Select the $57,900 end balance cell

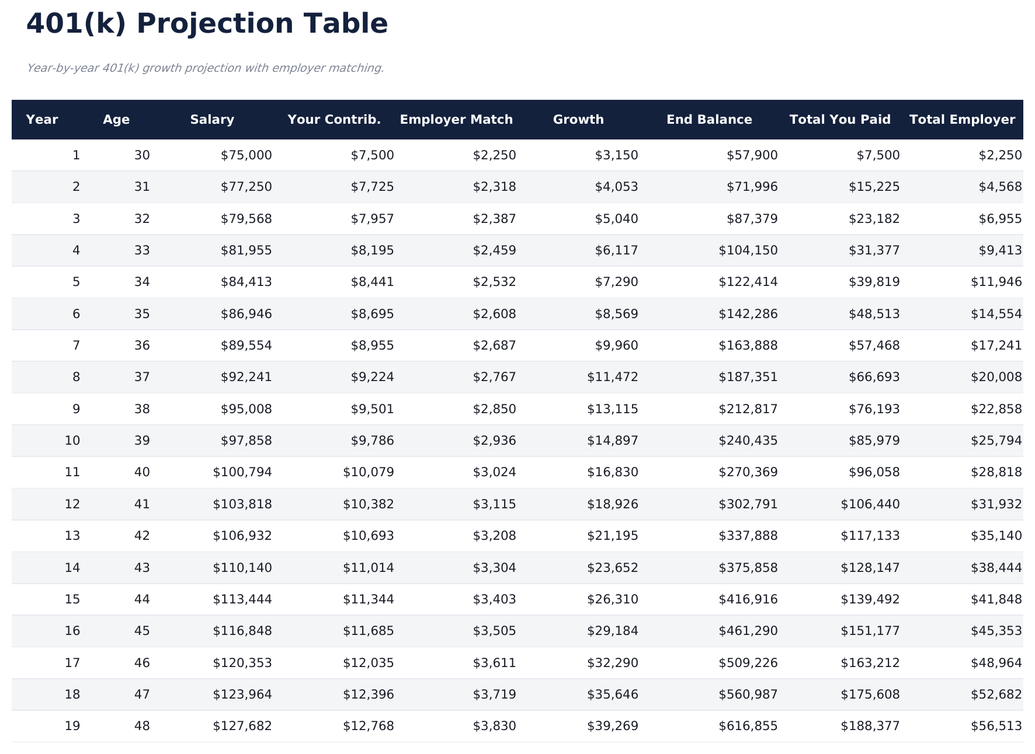tap(752, 155)
